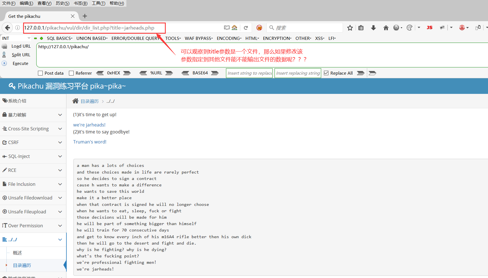This screenshot has height=278, width=488.
Task: Click the green minus HackBar icon
Action: click(x=35, y=38)
